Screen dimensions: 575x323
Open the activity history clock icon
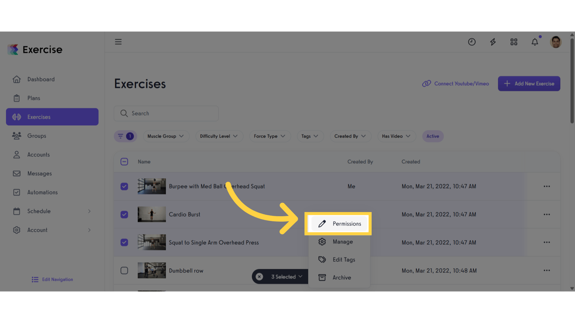tap(471, 42)
